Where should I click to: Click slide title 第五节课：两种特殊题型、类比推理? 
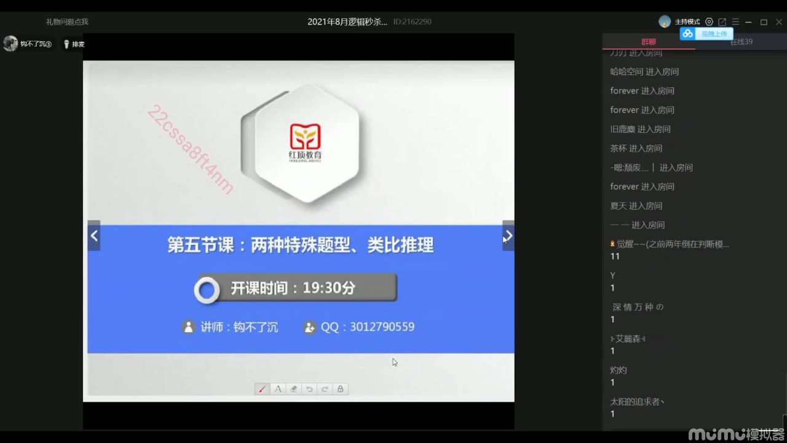(301, 245)
